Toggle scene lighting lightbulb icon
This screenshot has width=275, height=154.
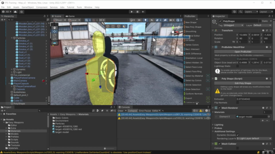click(x=145, y=20)
